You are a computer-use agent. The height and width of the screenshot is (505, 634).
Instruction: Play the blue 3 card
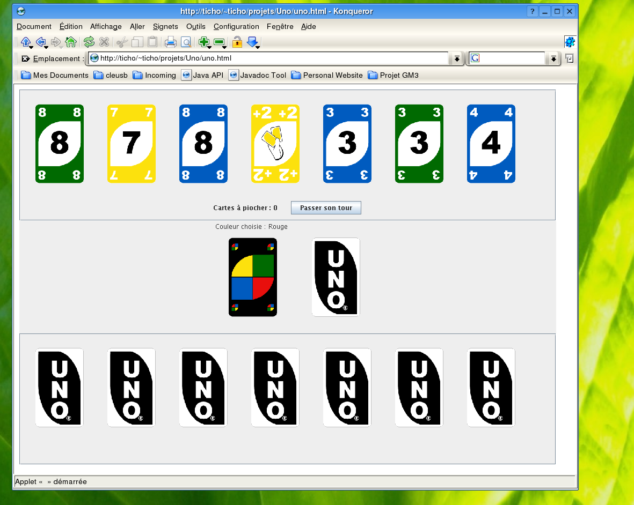(x=347, y=144)
